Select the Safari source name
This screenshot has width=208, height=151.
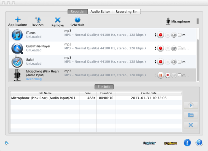[x=30, y=60]
